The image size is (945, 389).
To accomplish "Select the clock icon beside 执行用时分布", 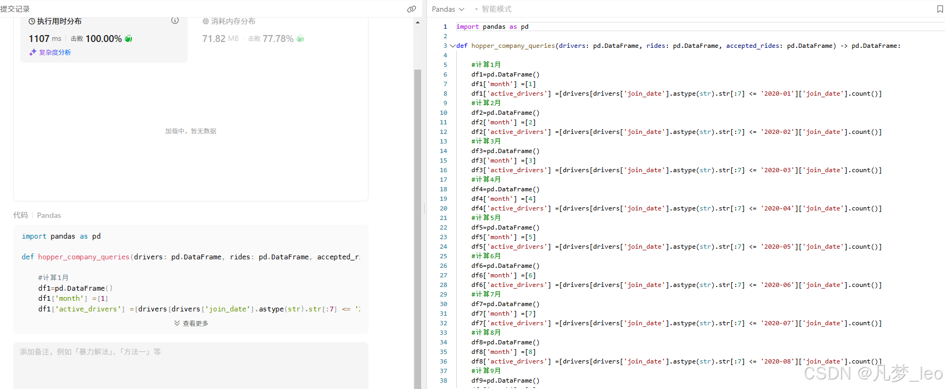I will point(32,21).
